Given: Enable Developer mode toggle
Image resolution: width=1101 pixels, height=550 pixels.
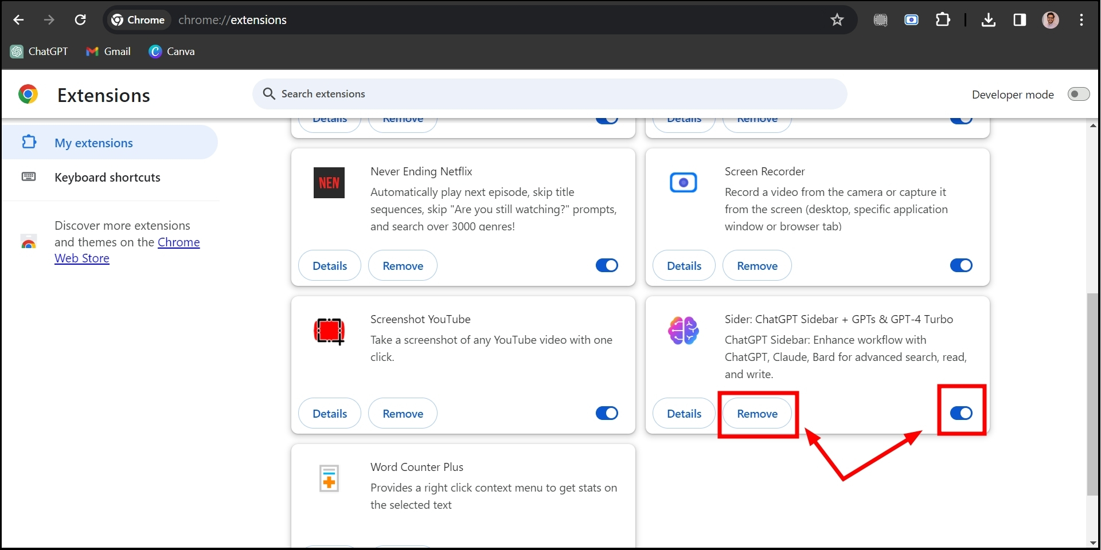Looking at the screenshot, I should click(x=1077, y=94).
